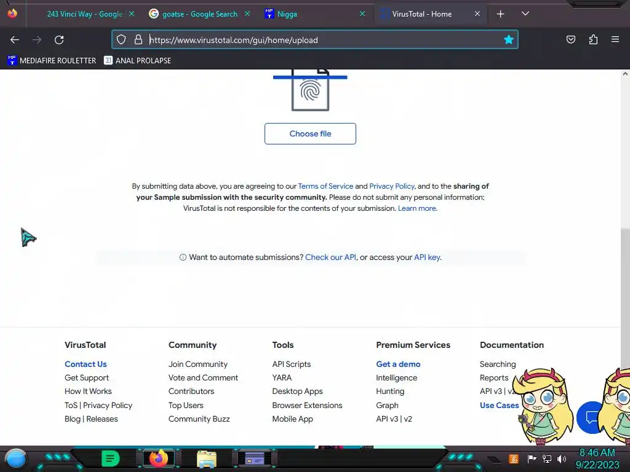Viewport: 630px width, 472px height.
Task: Click the forward navigation arrow
Action: (37, 40)
